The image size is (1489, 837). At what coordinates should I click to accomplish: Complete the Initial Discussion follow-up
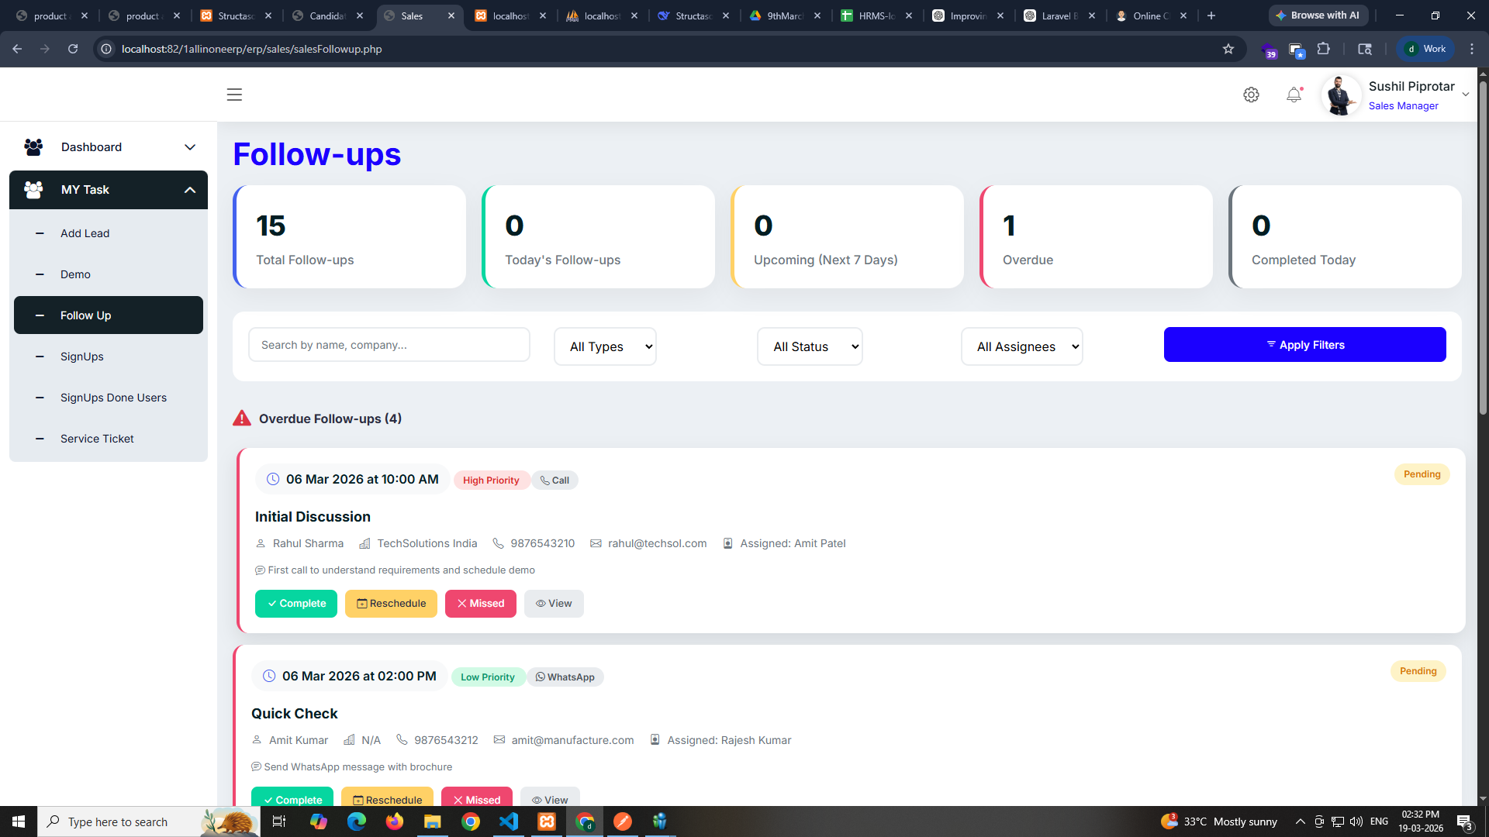296,604
